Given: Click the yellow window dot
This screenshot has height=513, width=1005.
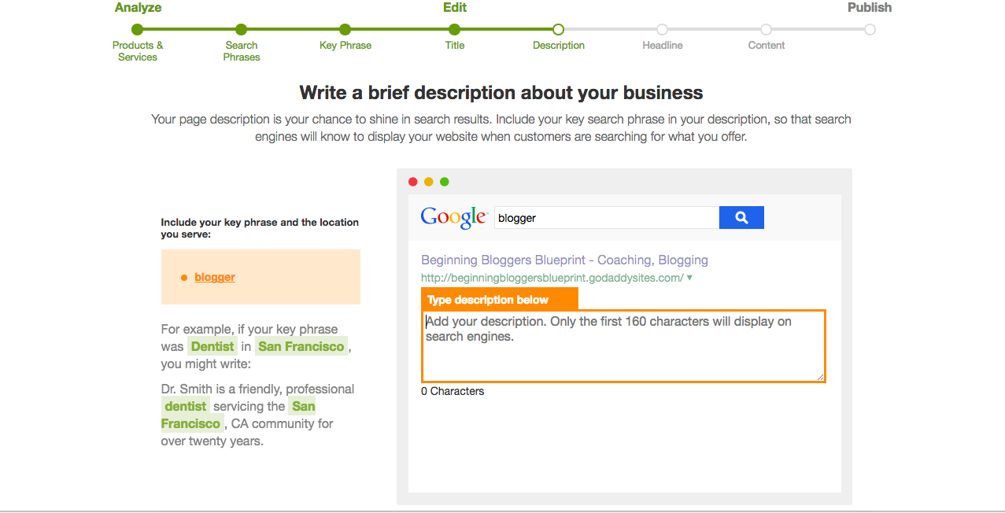Looking at the screenshot, I should tap(429, 182).
